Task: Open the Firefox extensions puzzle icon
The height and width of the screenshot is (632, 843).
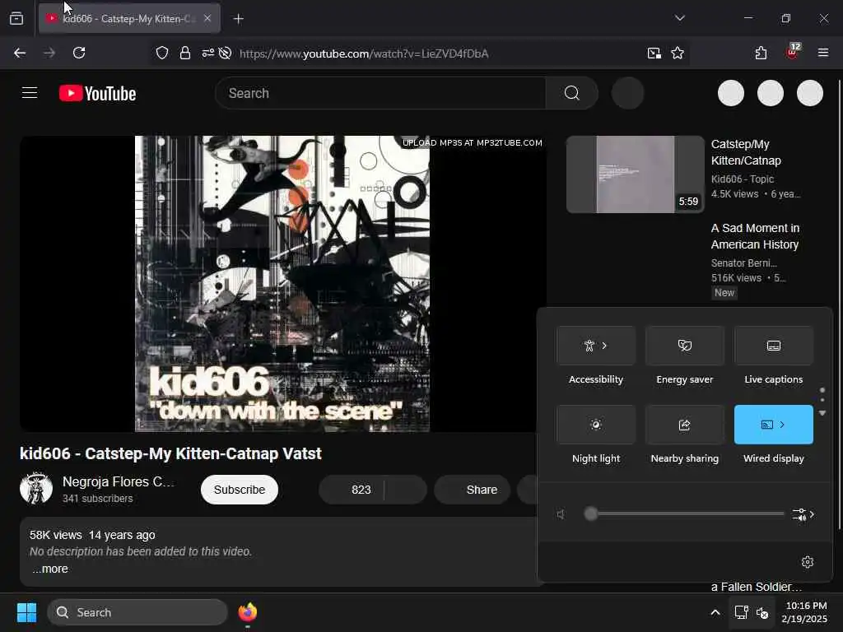Action: tap(761, 53)
